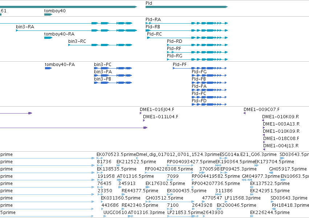Select the Pld-PD protein label
This screenshot has height=218, width=309.
click(x=199, y=100)
